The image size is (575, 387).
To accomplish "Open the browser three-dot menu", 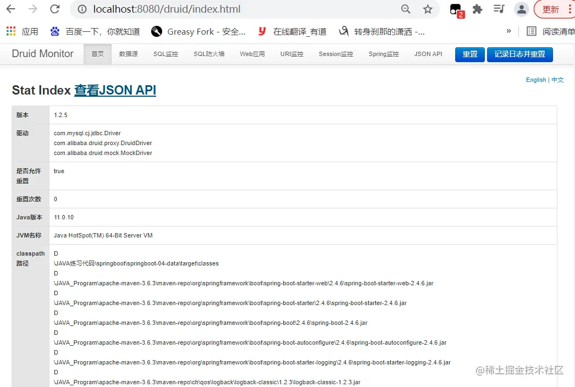I will [x=570, y=9].
